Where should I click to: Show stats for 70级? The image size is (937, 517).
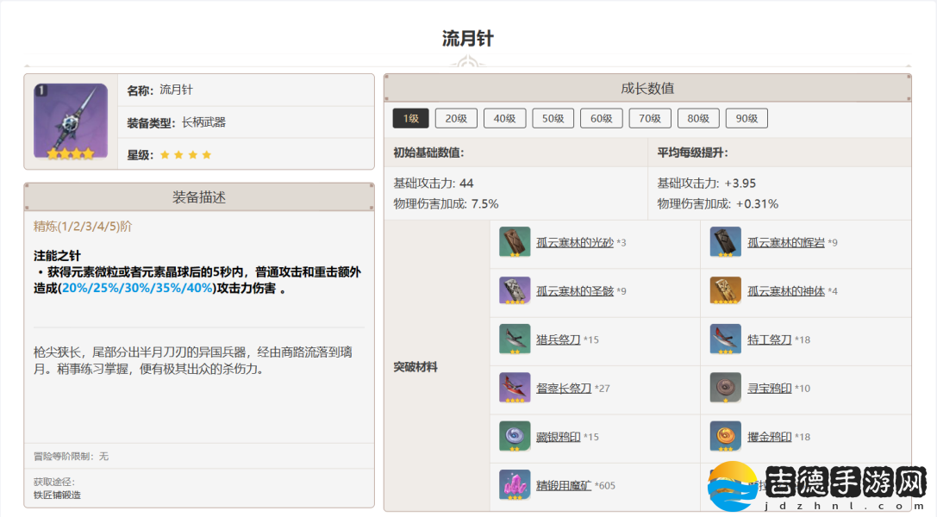tap(649, 119)
